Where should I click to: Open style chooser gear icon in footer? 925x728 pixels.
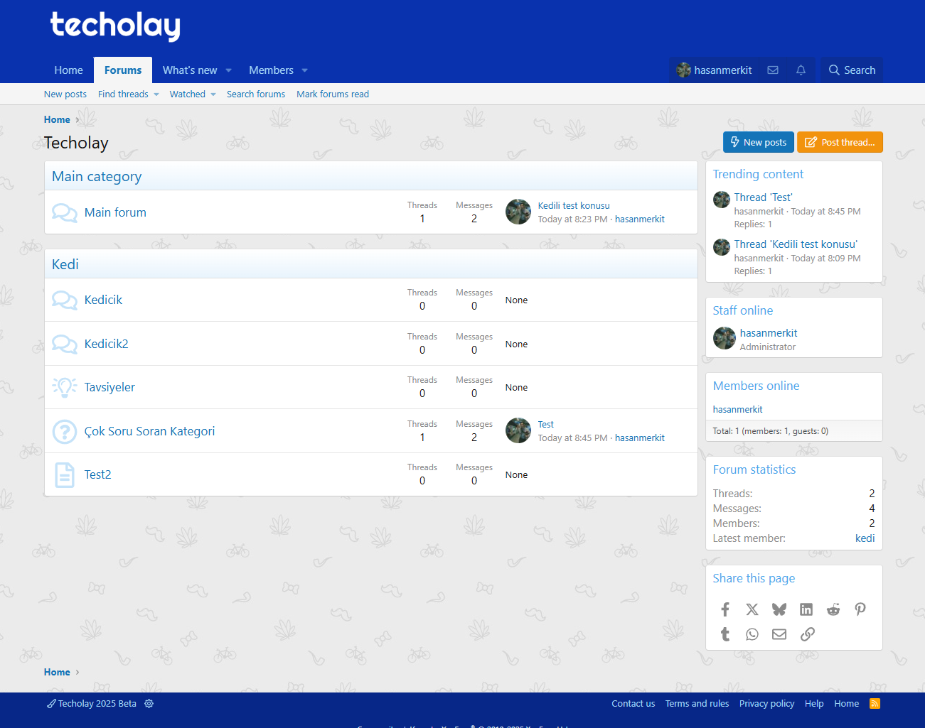(x=149, y=704)
